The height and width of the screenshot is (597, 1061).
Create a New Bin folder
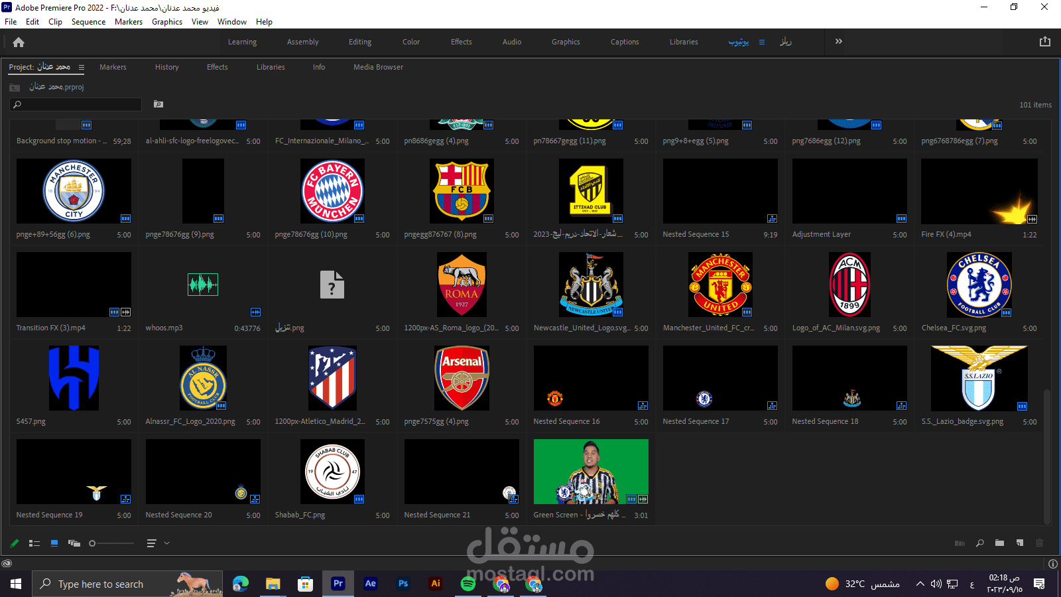(x=999, y=543)
